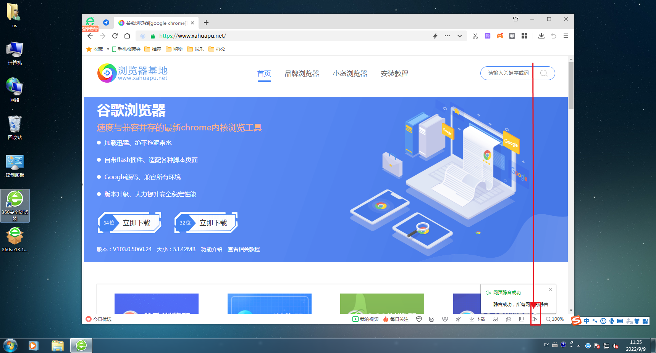Open the extensions grid icon
Screen dimensions: 656x353
coord(524,36)
